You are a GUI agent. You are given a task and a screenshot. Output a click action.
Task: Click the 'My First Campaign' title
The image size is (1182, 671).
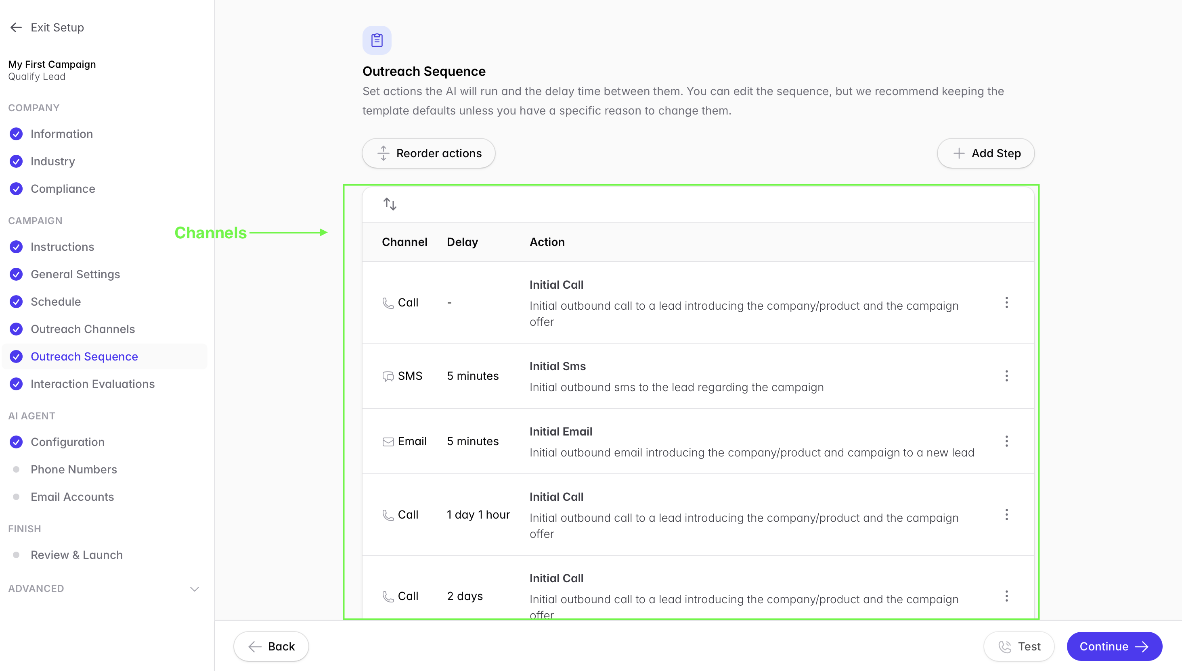click(x=52, y=64)
